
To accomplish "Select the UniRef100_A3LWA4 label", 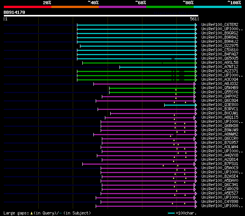I will pos(220,147).
